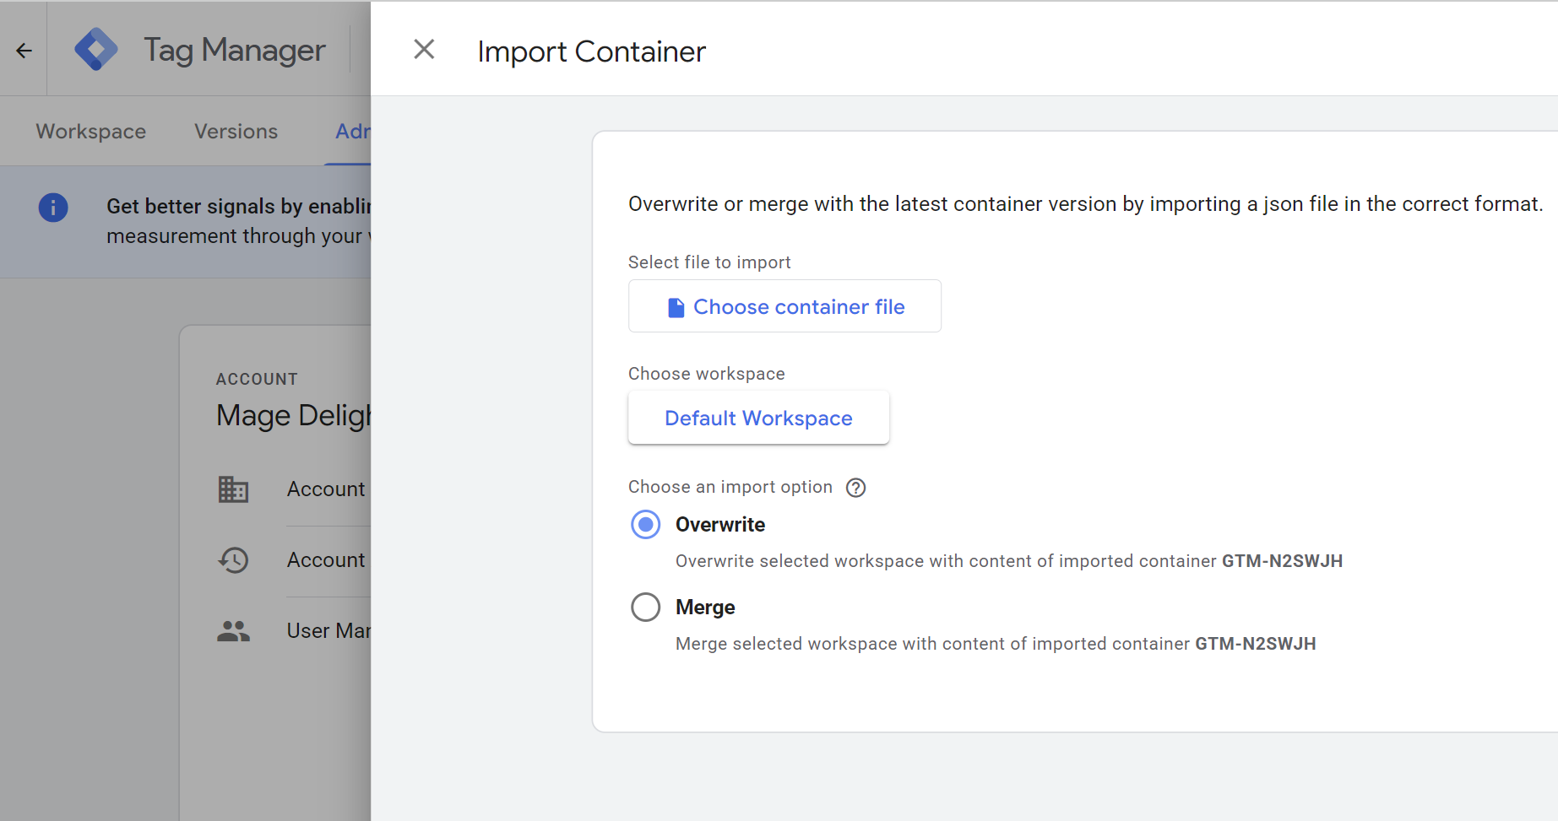This screenshot has width=1558, height=821.
Task: Click the file icon in Choose container file
Action: click(x=676, y=307)
